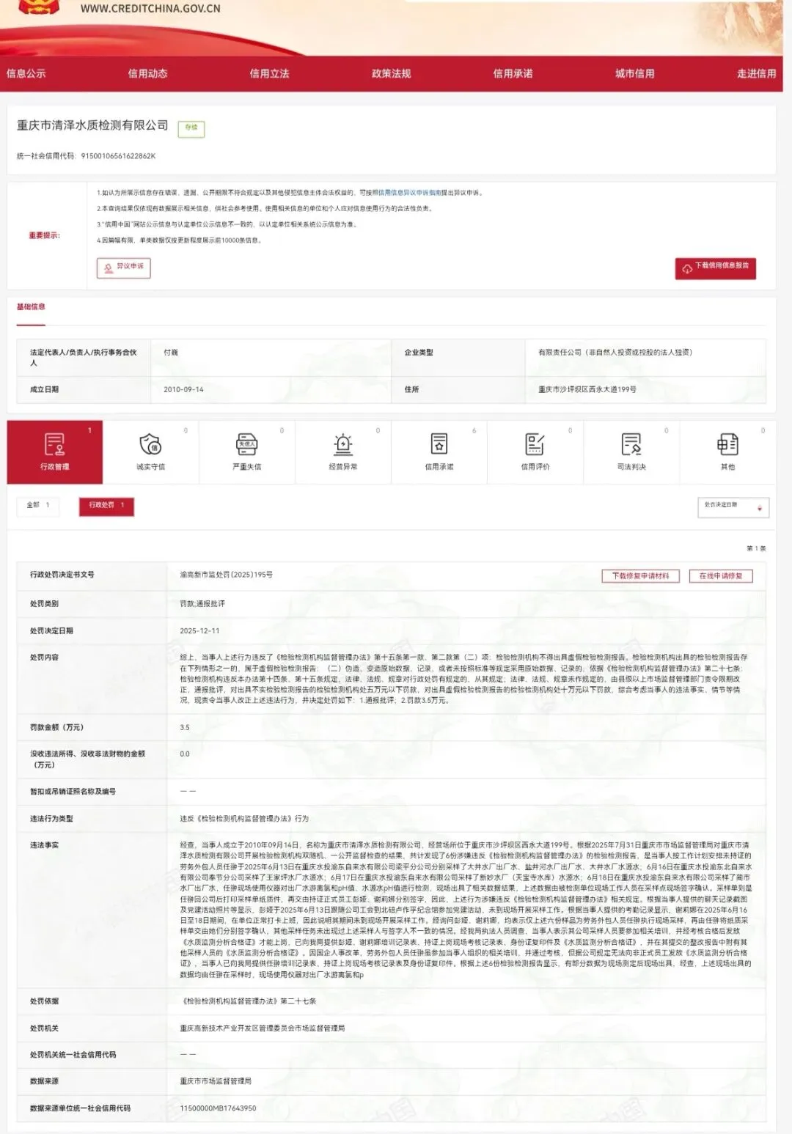Select document number 渝高新市监处罚〔2025〕195号
792x1134 pixels.
pyautogui.click(x=227, y=575)
